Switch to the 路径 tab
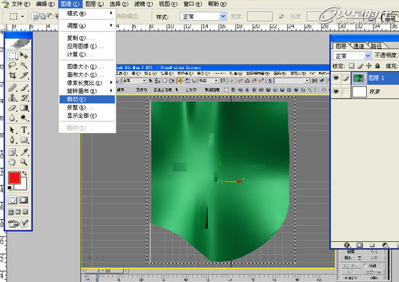 (376, 46)
